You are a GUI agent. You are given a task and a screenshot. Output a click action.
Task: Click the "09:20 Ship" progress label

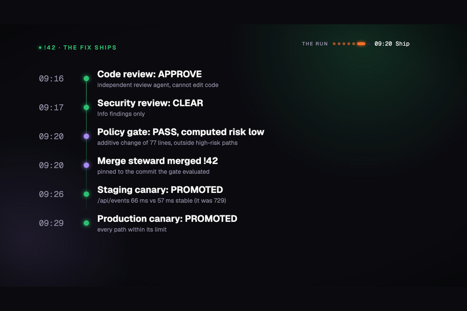tap(392, 44)
